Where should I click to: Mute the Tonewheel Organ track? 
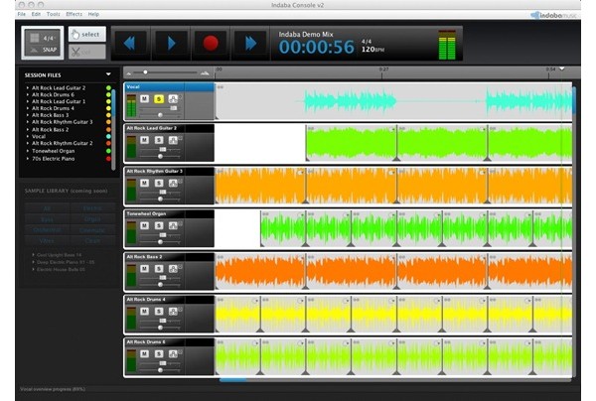click(144, 225)
